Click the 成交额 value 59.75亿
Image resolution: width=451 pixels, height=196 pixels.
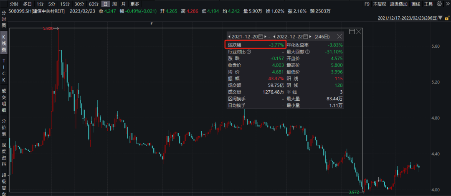(x=275, y=85)
